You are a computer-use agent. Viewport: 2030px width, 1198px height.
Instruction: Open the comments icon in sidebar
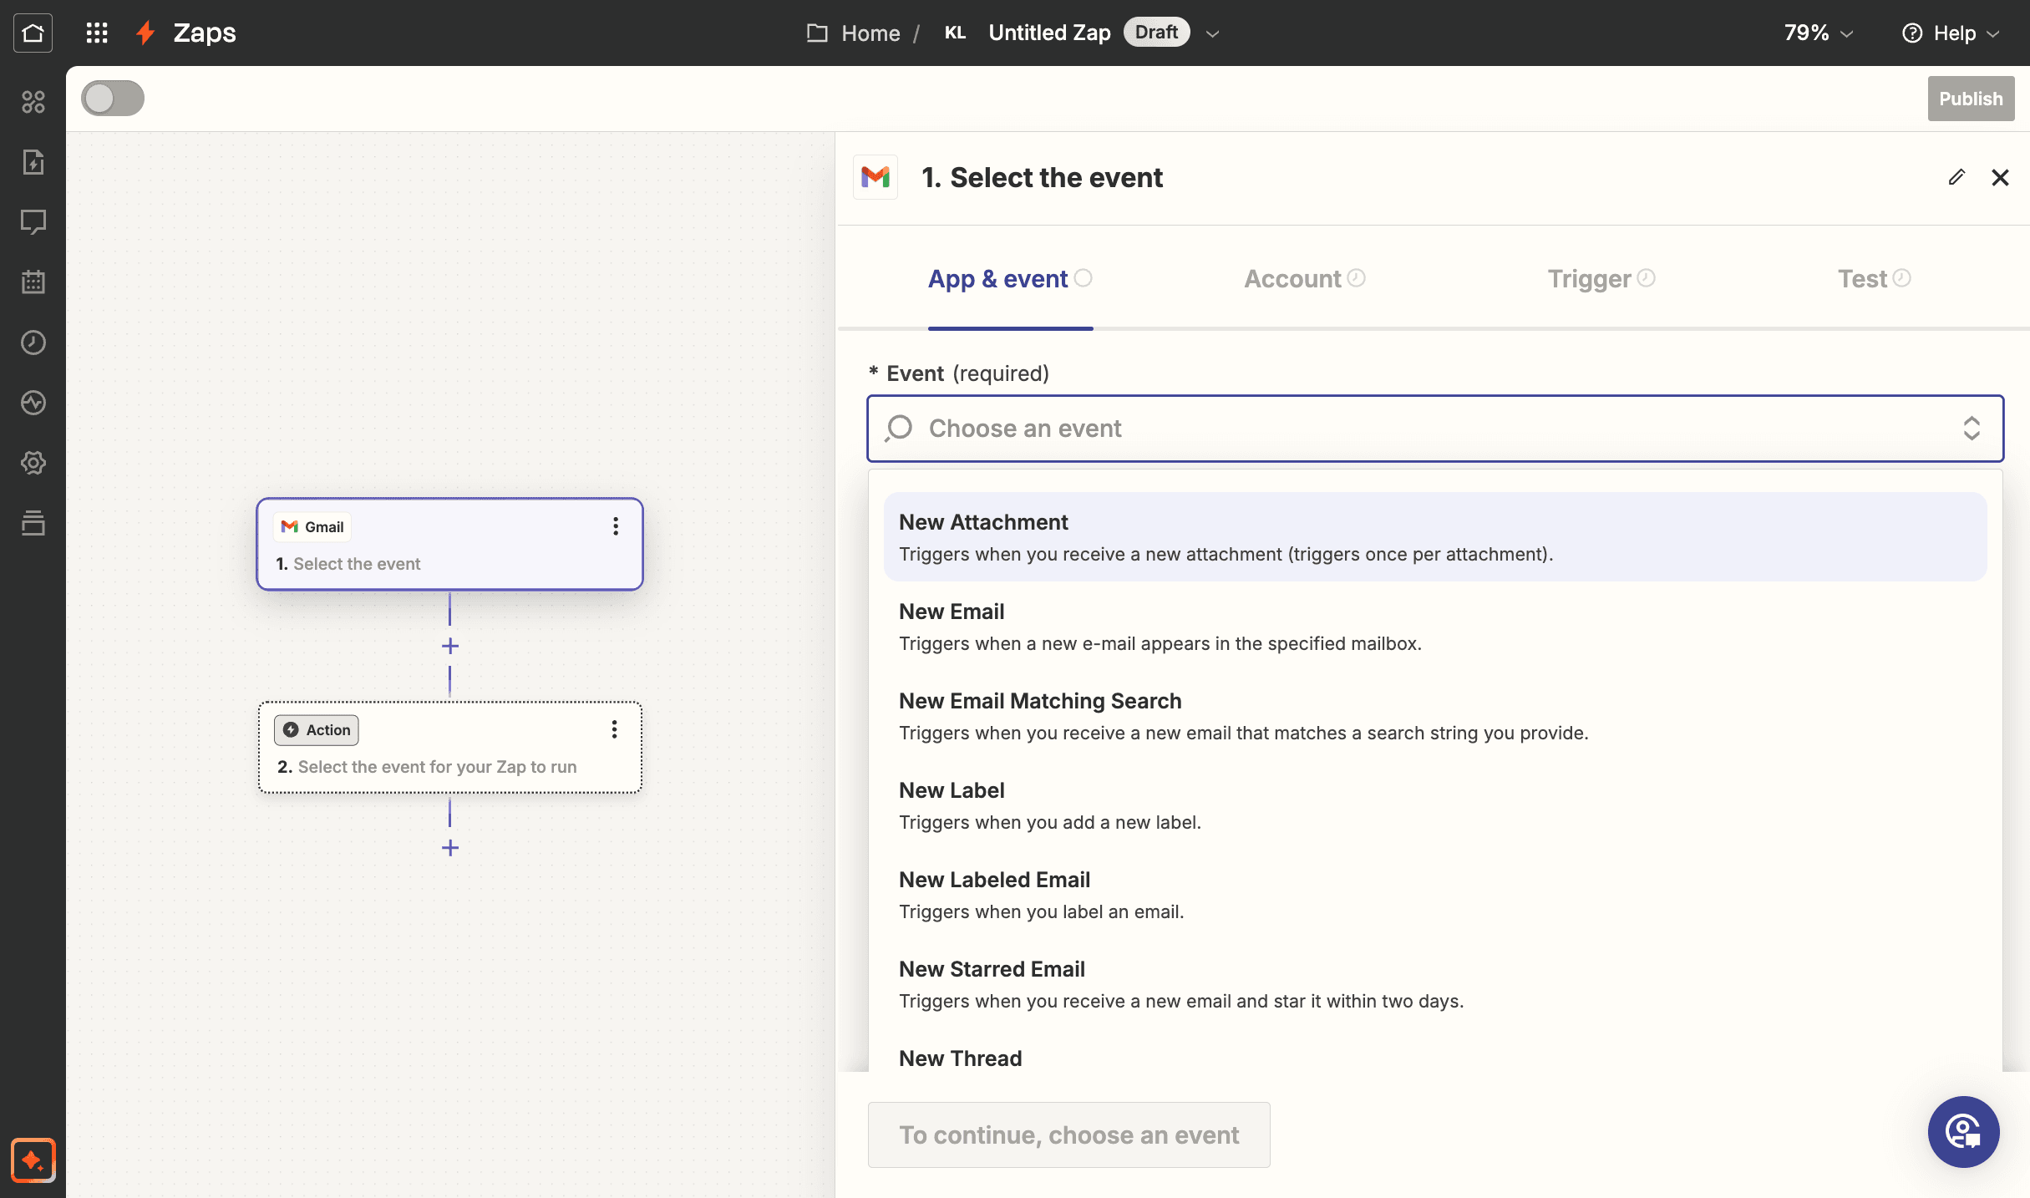[x=33, y=222]
